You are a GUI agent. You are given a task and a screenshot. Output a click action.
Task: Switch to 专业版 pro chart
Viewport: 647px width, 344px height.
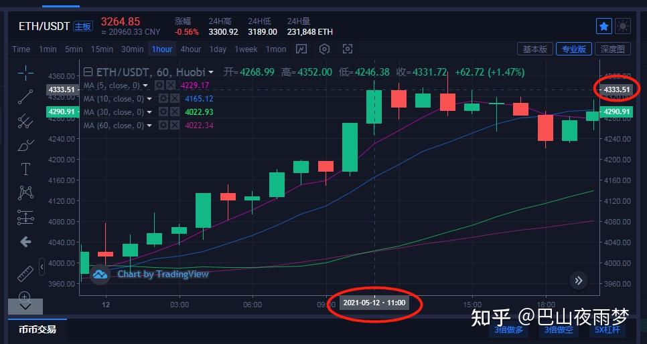(x=573, y=49)
